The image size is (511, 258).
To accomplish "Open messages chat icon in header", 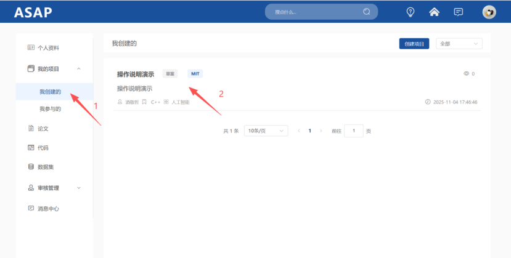I will point(458,12).
